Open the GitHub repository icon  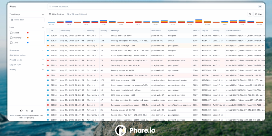tap(22, 110)
